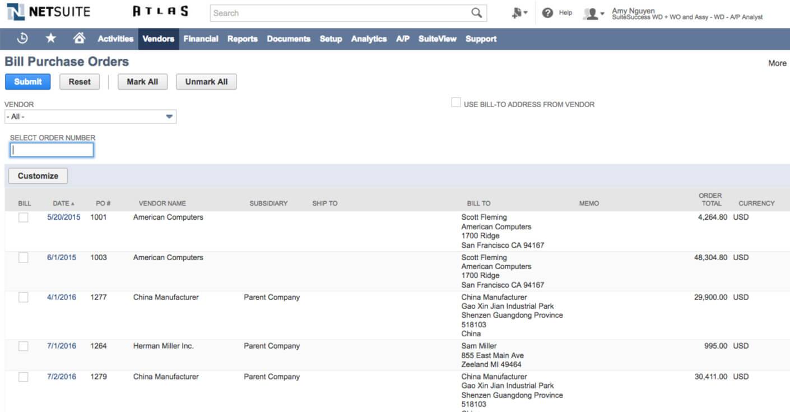Click the Help text link
Screen dimensions: 790x412
(565, 12)
